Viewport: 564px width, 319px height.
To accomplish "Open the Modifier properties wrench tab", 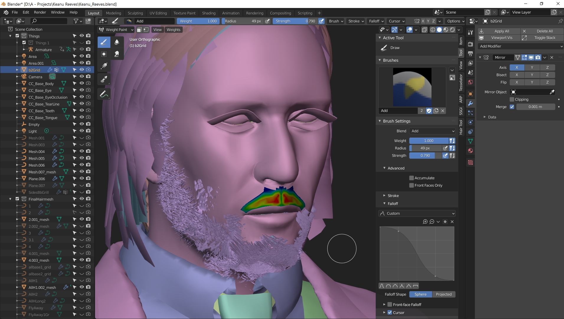I will tap(470, 103).
